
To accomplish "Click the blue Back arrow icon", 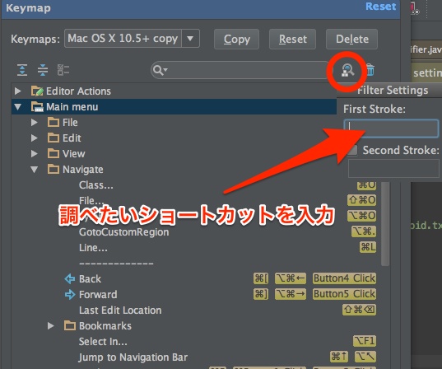I will click(70, 278).
